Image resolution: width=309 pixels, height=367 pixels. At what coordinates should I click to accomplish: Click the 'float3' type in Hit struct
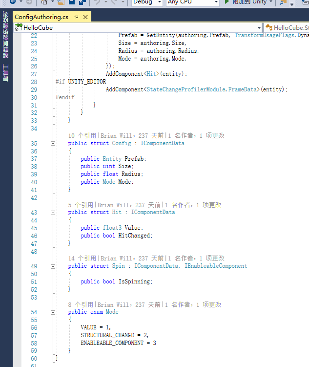[x=112, y=228]
